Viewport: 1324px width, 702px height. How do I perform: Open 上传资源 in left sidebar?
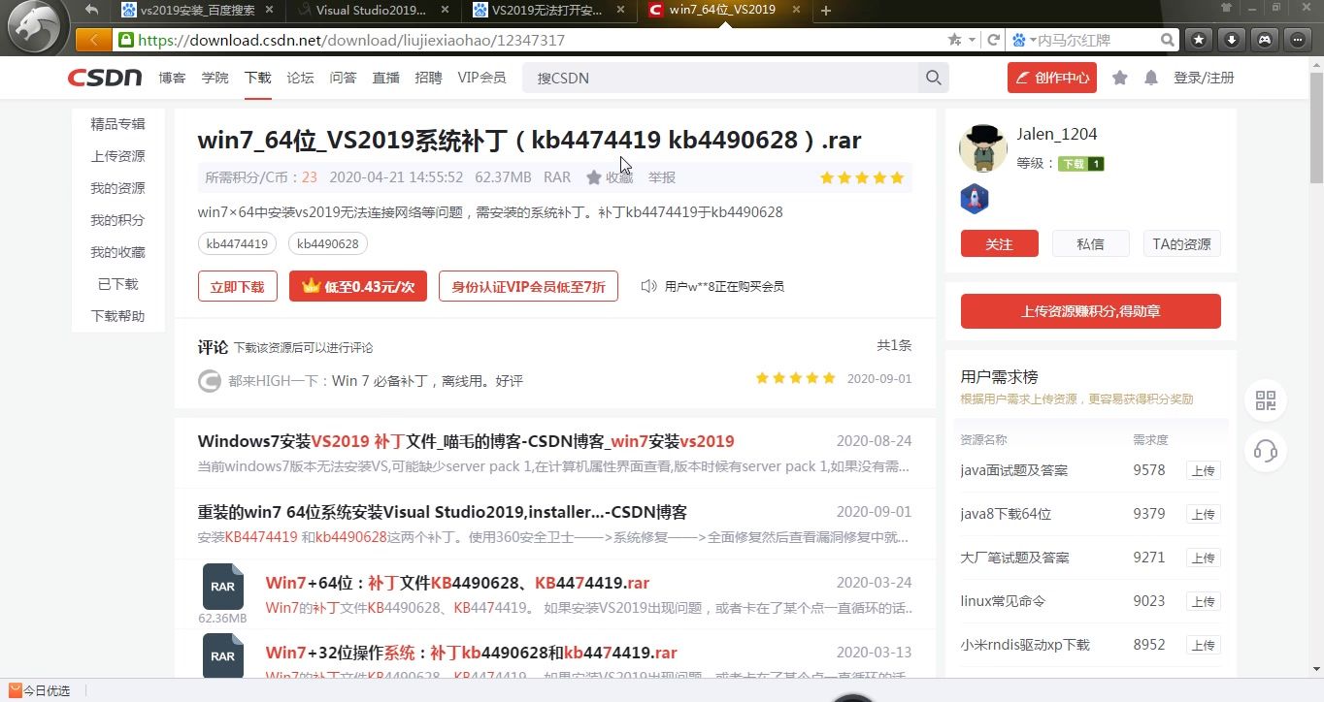(117, 155)
